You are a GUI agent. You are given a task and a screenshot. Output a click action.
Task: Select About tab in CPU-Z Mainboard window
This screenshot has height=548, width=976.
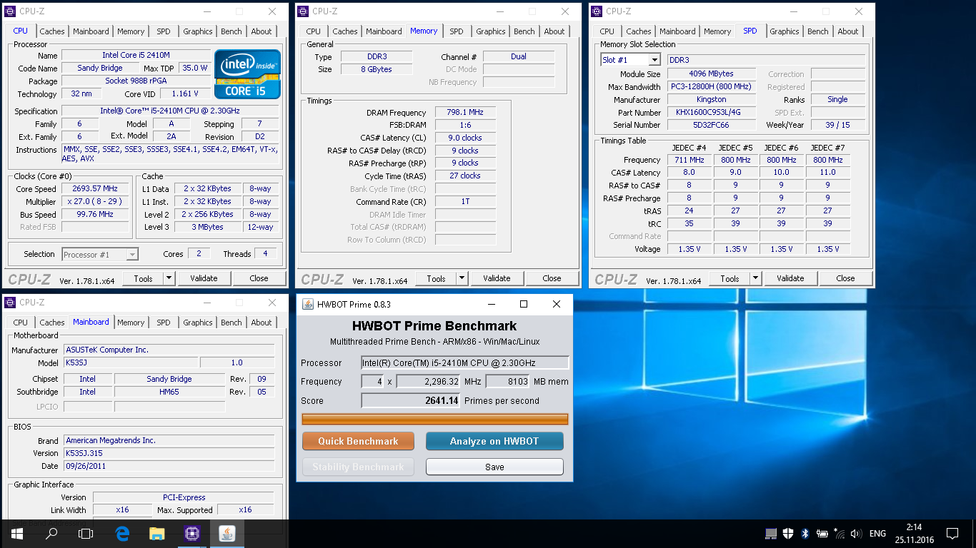(262, 323)
